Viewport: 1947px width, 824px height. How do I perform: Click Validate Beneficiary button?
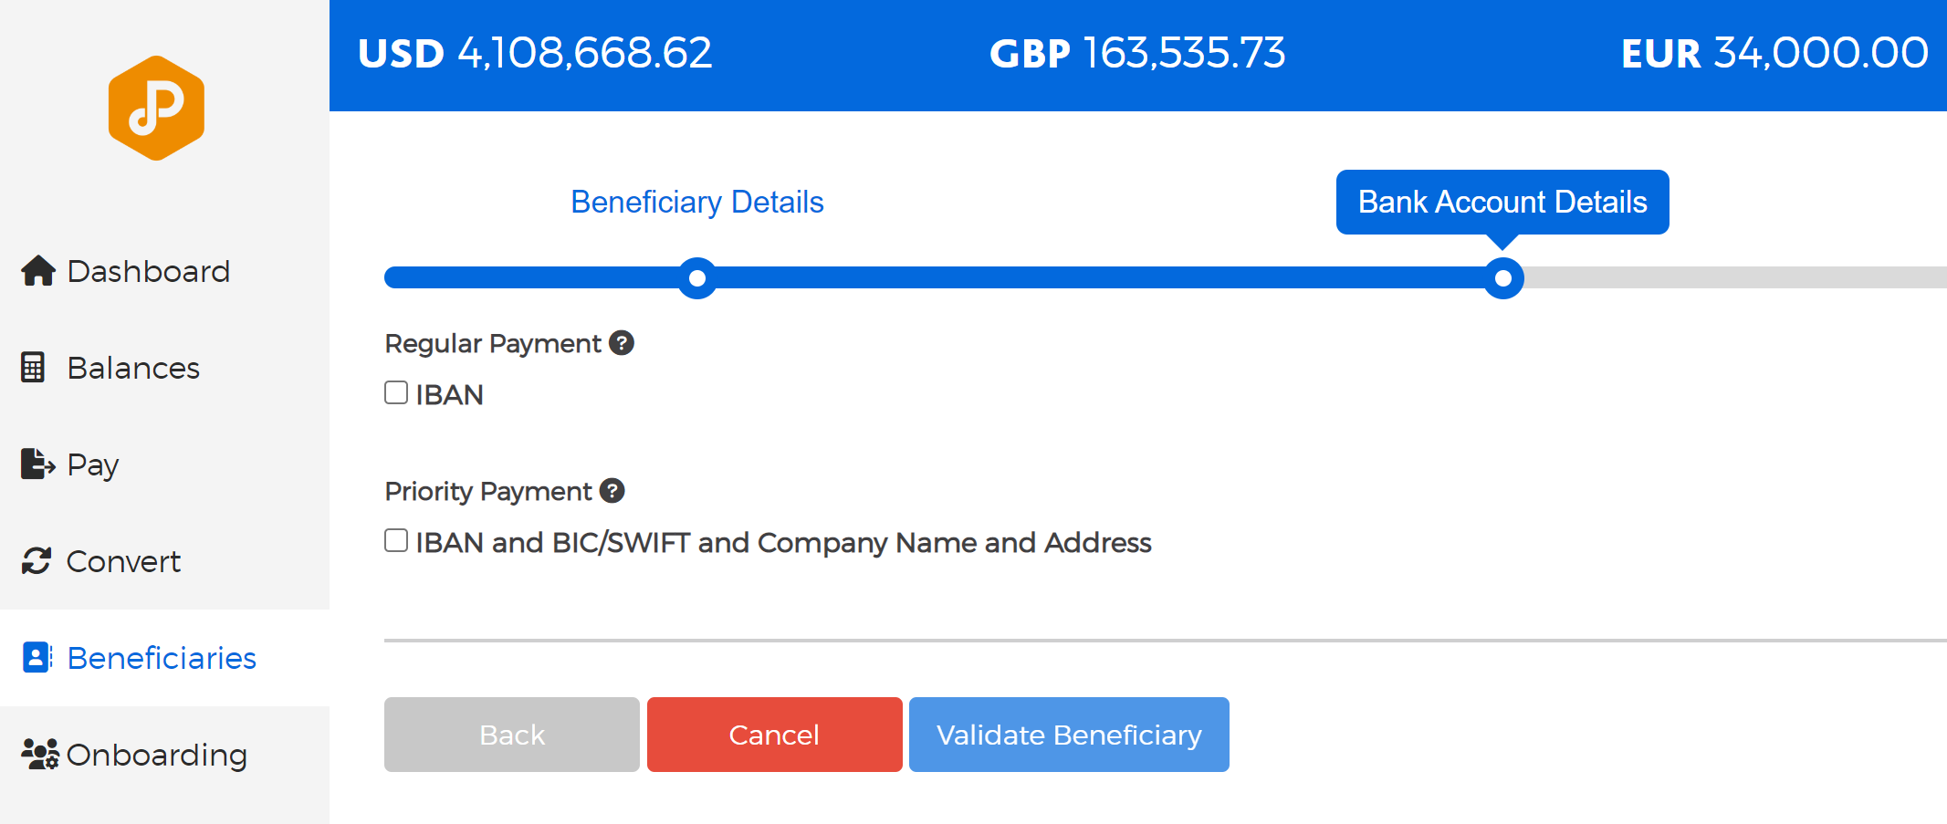(x=1069, y=735)
